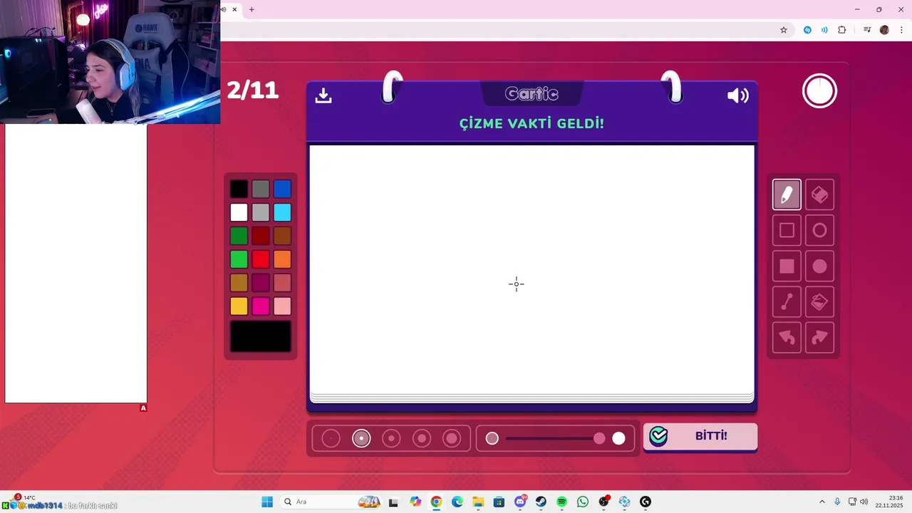Pick the bright red color swatch

click(x=261, y=259)
